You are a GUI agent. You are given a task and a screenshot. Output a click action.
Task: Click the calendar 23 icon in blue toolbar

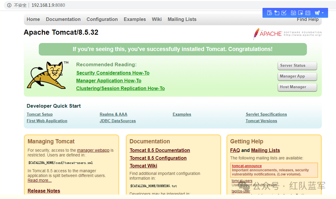click(308, 13)
